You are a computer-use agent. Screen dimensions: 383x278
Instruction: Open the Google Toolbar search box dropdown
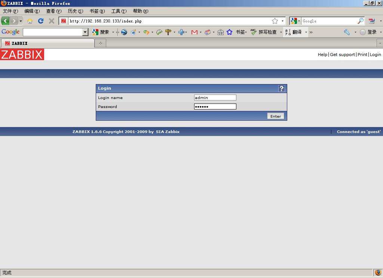click(x=85, y=32)
